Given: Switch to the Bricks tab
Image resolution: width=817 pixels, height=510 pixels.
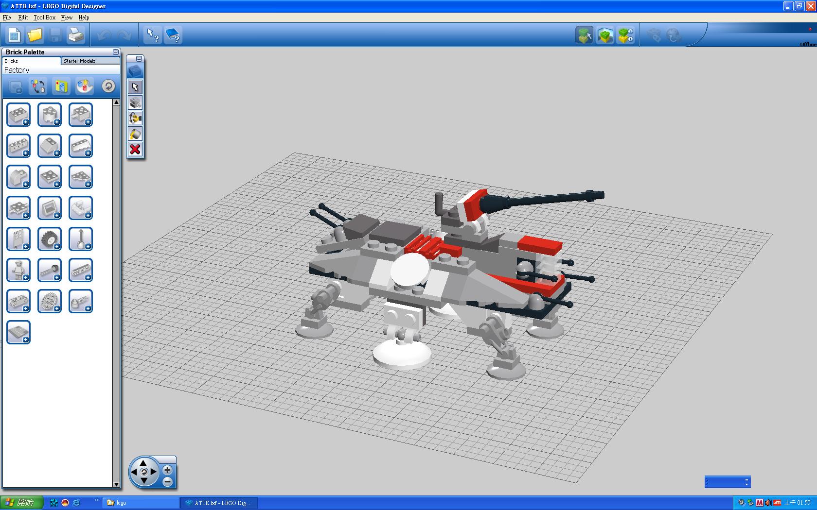Looking at the screenshot, I should 32,61.
